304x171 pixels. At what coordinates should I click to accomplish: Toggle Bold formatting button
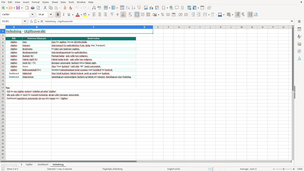coord(58,14)
